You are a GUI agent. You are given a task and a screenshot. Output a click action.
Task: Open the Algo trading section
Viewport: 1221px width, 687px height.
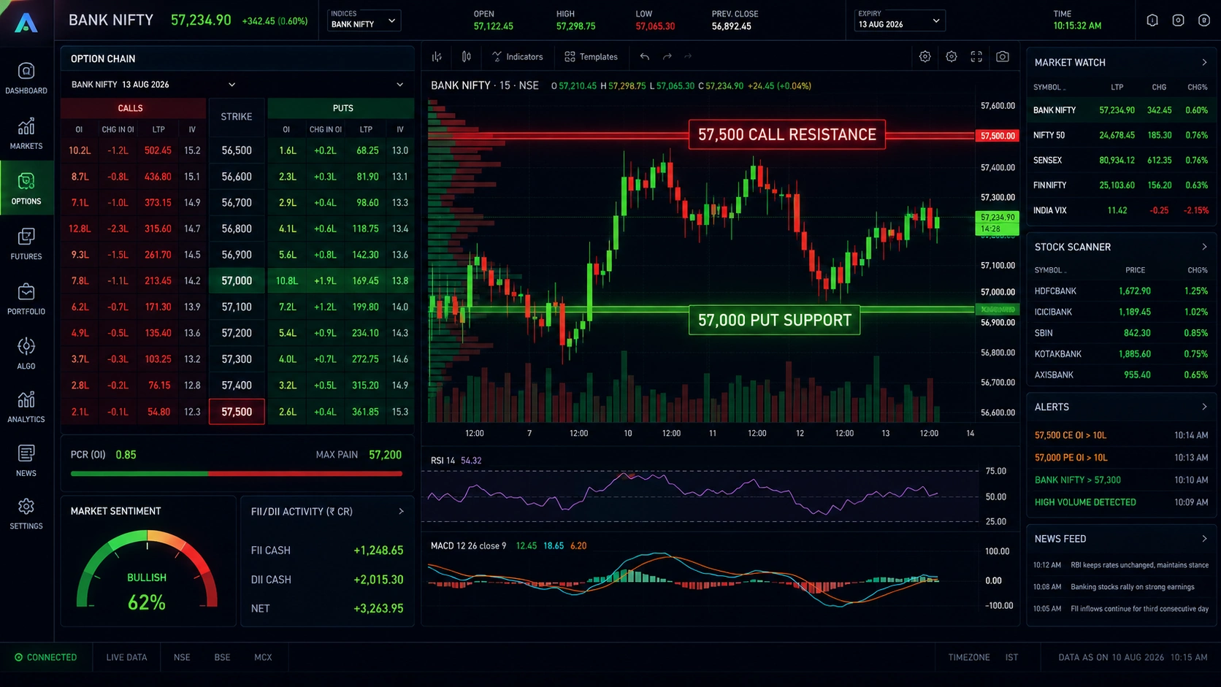26,353
